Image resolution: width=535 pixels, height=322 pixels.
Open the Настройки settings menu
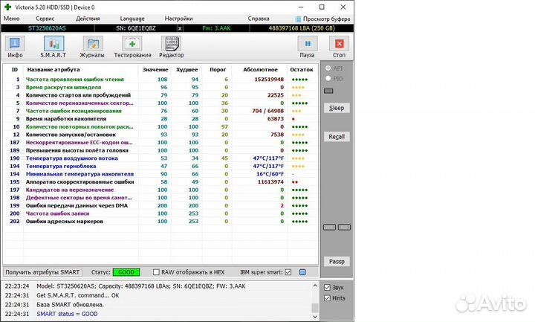point(178,18)
